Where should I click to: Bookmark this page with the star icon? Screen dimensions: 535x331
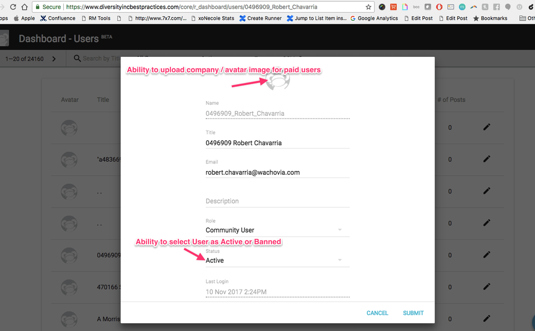[368, 7]
